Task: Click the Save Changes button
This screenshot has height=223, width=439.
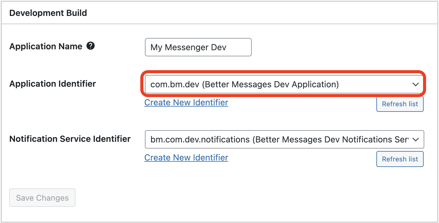Action: coord(42,198)
